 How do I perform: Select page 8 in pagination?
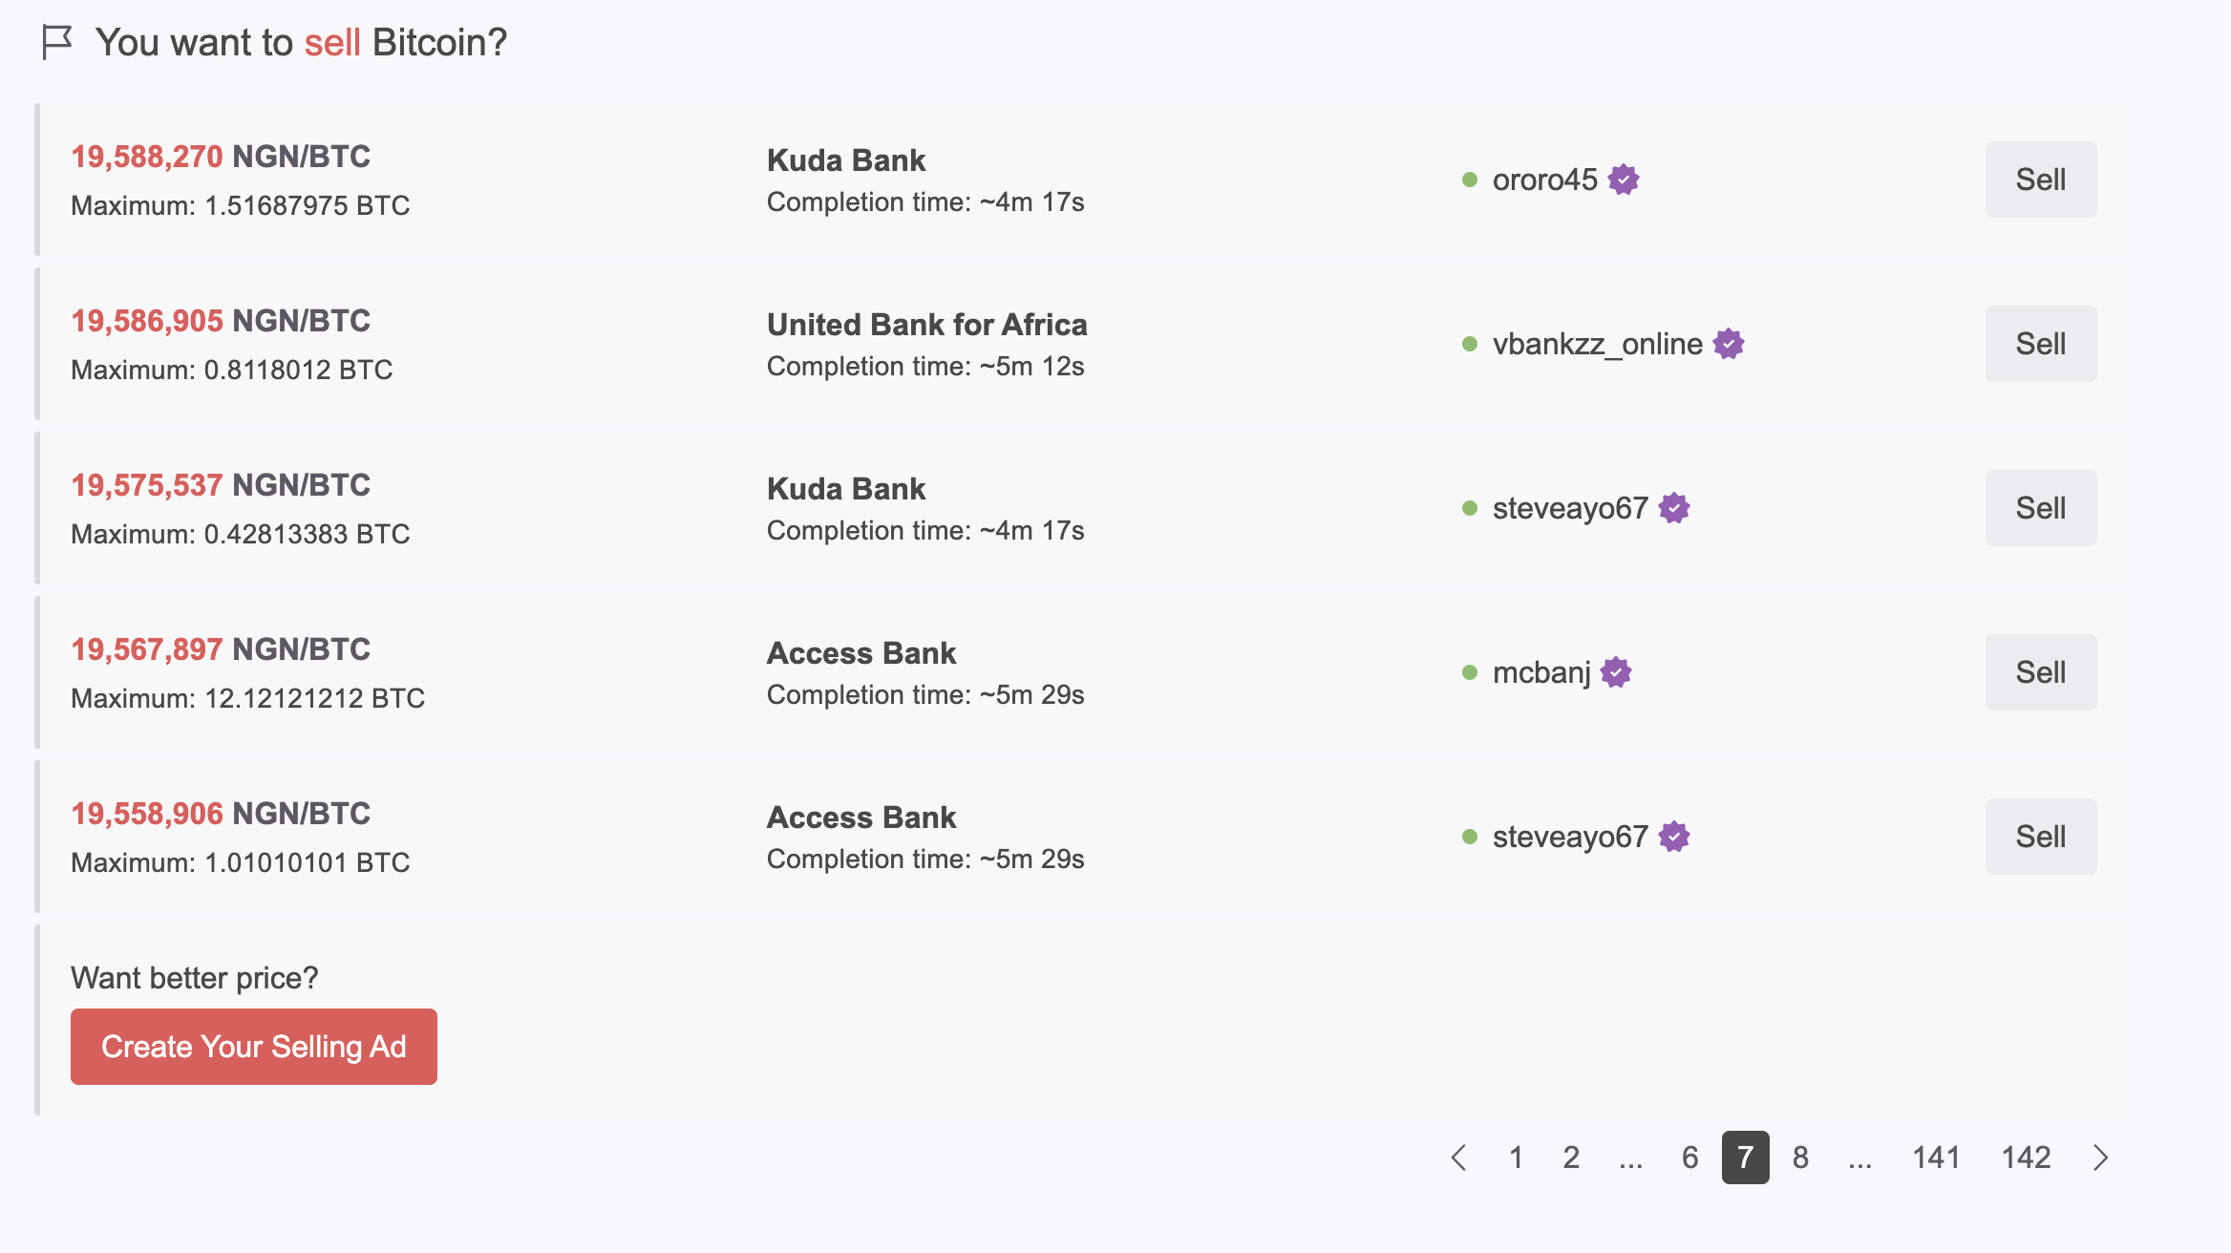(1800, 1157)
